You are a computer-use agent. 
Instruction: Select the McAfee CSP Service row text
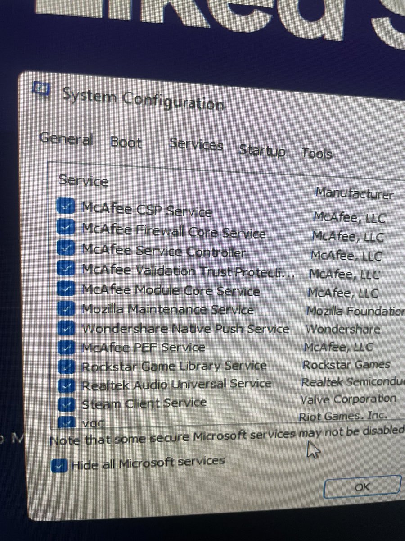tap(146, 210)
